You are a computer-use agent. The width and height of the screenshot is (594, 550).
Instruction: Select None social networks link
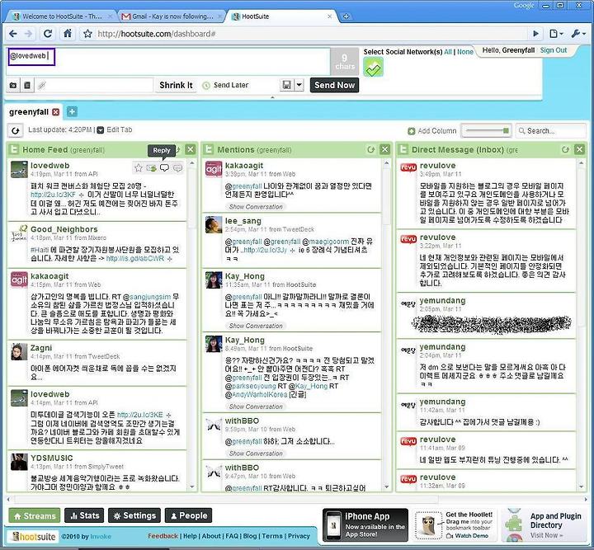[x=464, y=52]
